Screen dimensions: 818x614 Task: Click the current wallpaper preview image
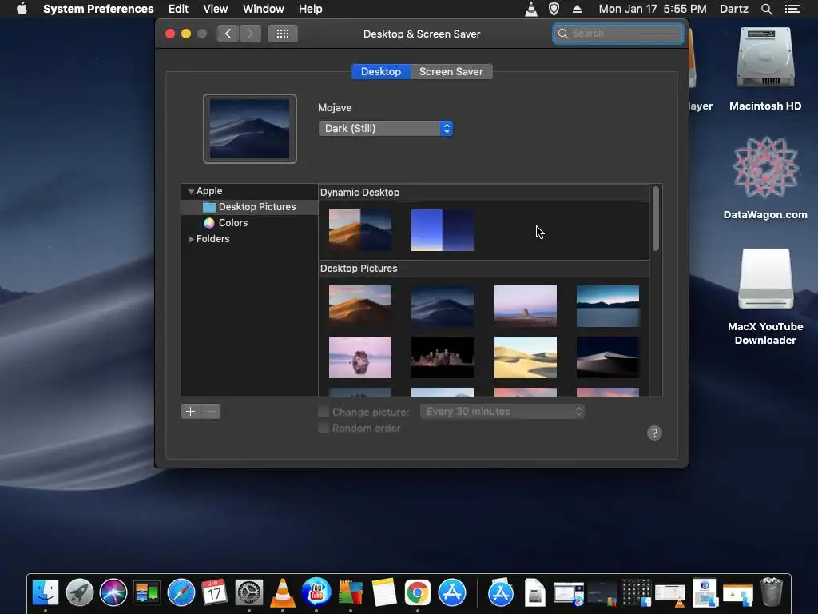click(x=250, y=129)
